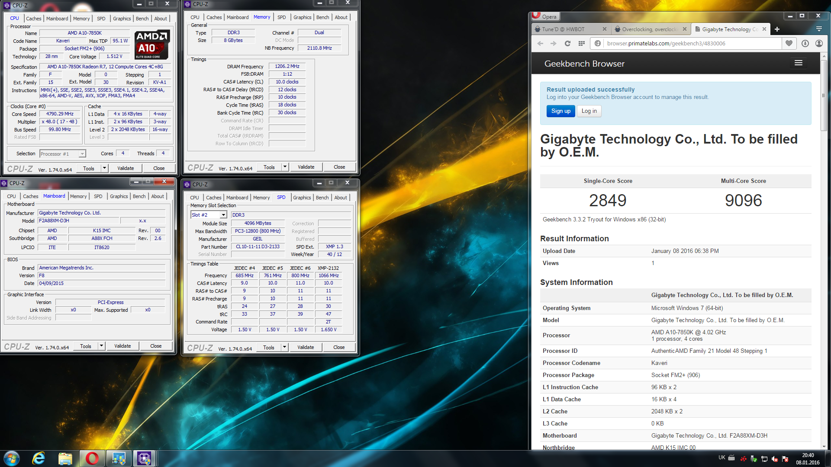The width and height of the screenshot is (831, 467).
Task: Click Validate in the CPU tab window
Action: click(126, 168)
